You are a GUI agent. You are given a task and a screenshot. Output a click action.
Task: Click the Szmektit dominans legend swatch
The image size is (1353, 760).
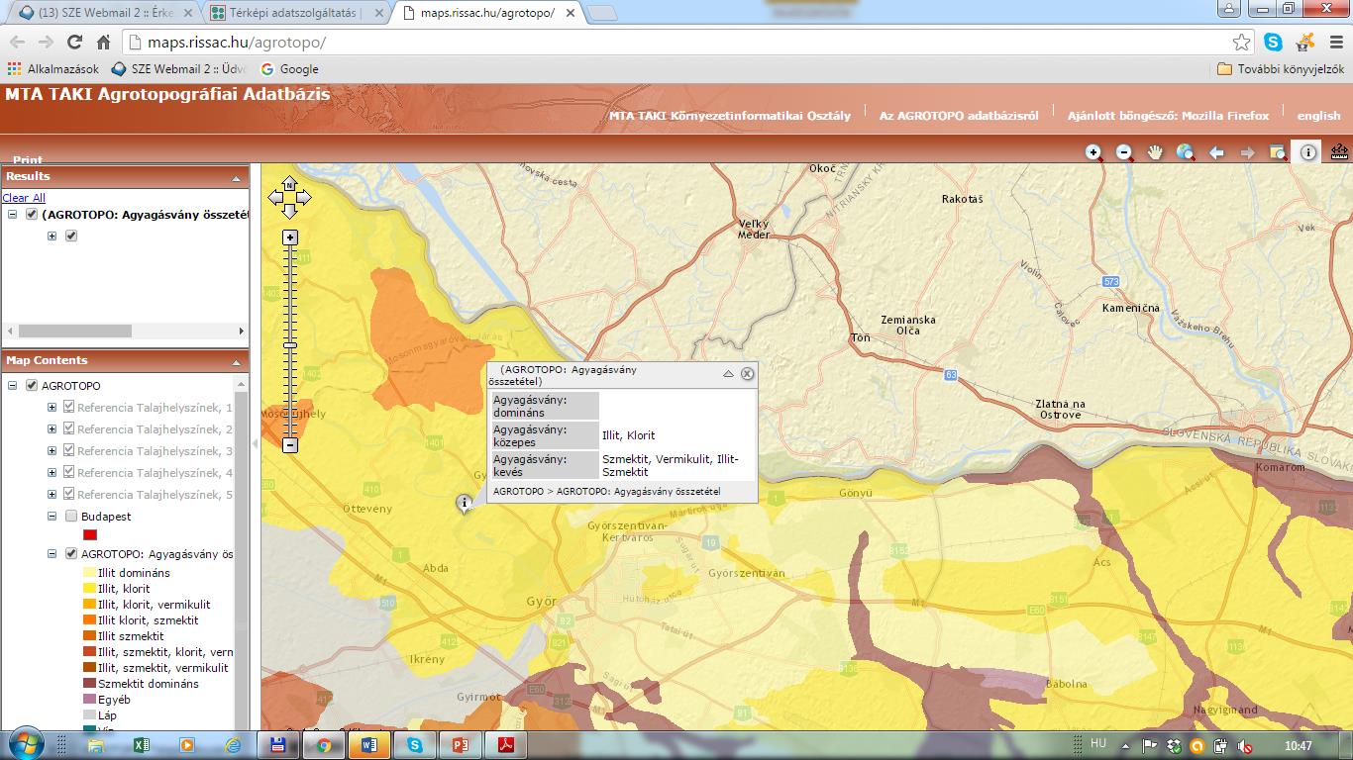click(x=89, y=684)
